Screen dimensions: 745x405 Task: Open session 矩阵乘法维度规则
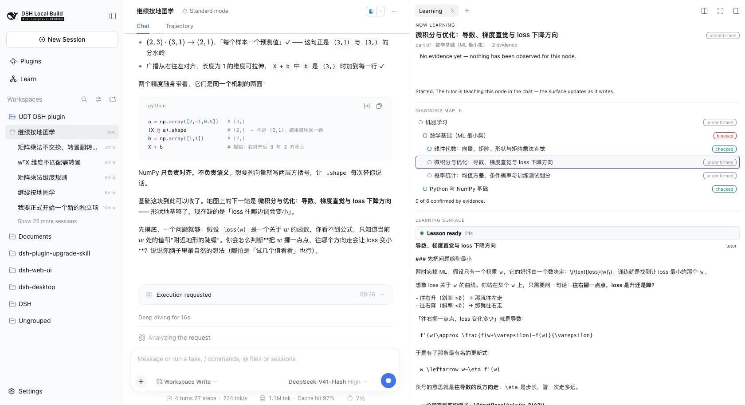coord(62,177)
